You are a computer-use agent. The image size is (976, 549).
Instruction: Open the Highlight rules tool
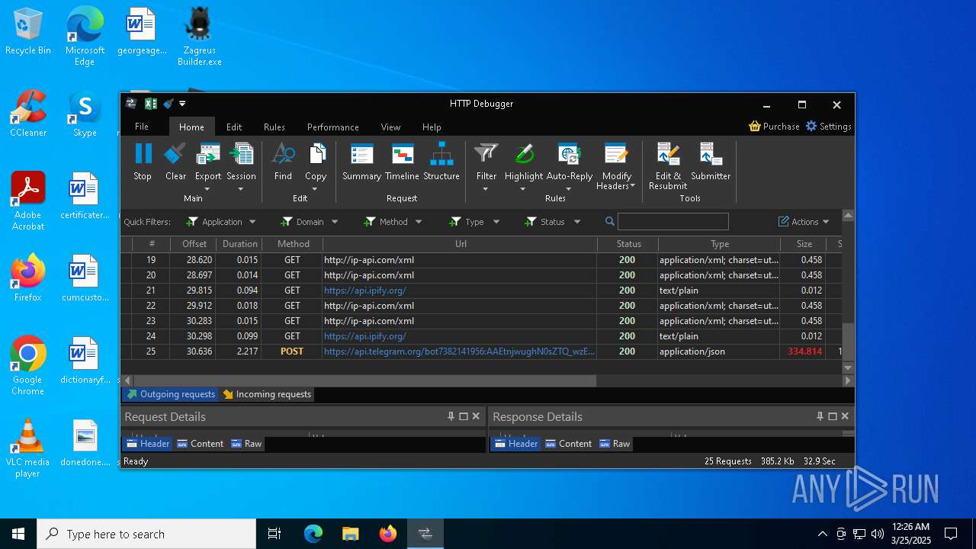pos(524,162)
